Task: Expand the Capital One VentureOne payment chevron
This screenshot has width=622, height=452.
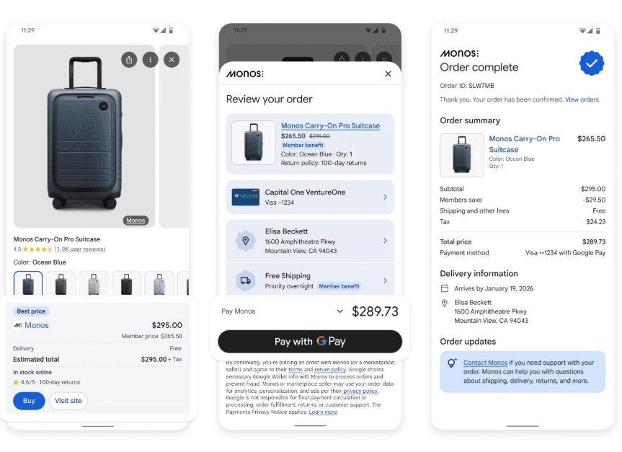Action: point(385,197)
